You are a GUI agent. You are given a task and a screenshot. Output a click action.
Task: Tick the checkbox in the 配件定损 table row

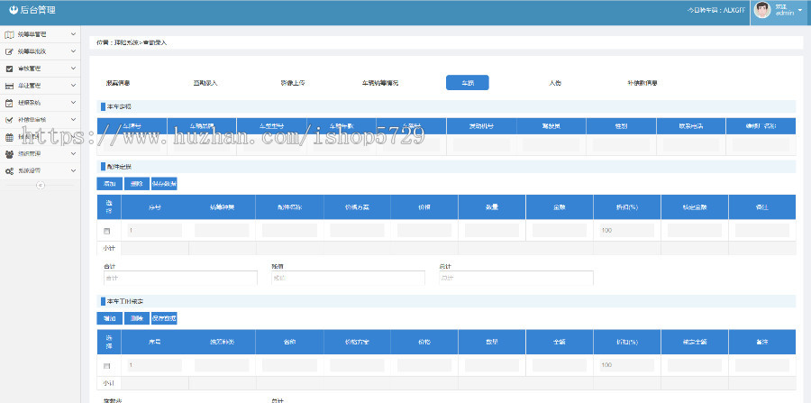click(x=106, y=230)
